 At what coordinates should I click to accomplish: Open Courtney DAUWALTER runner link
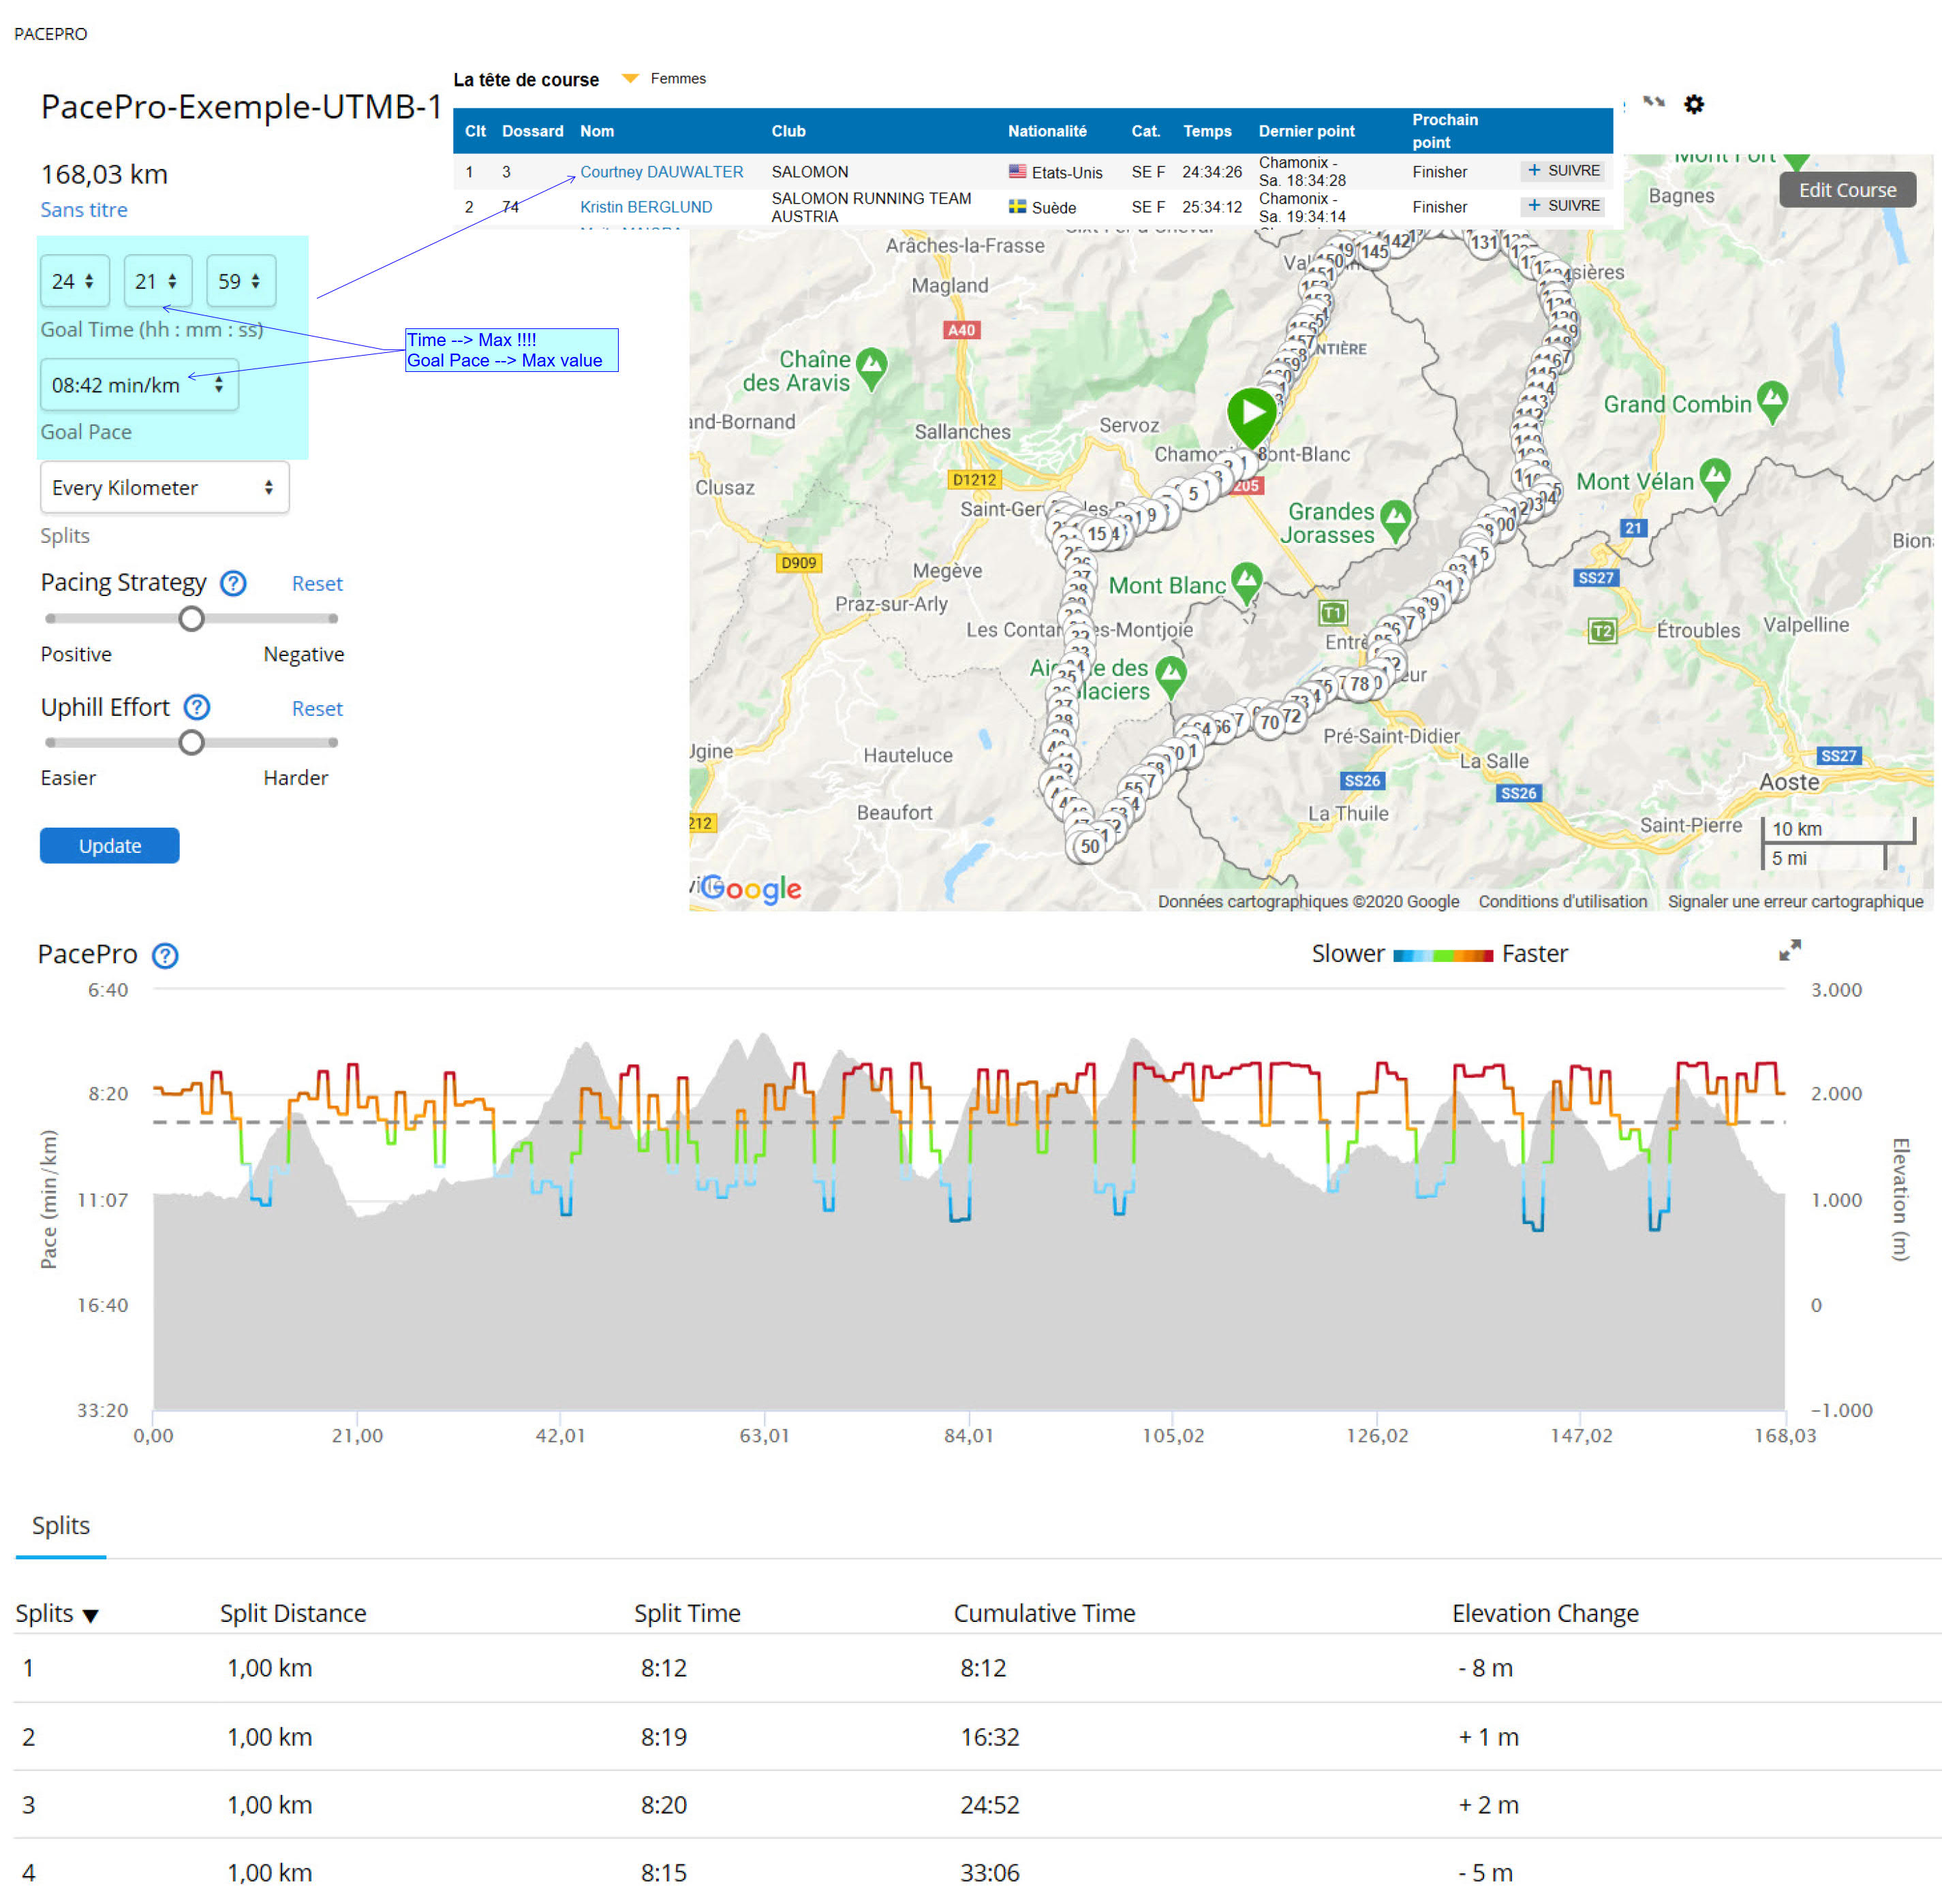click(662, 172)
